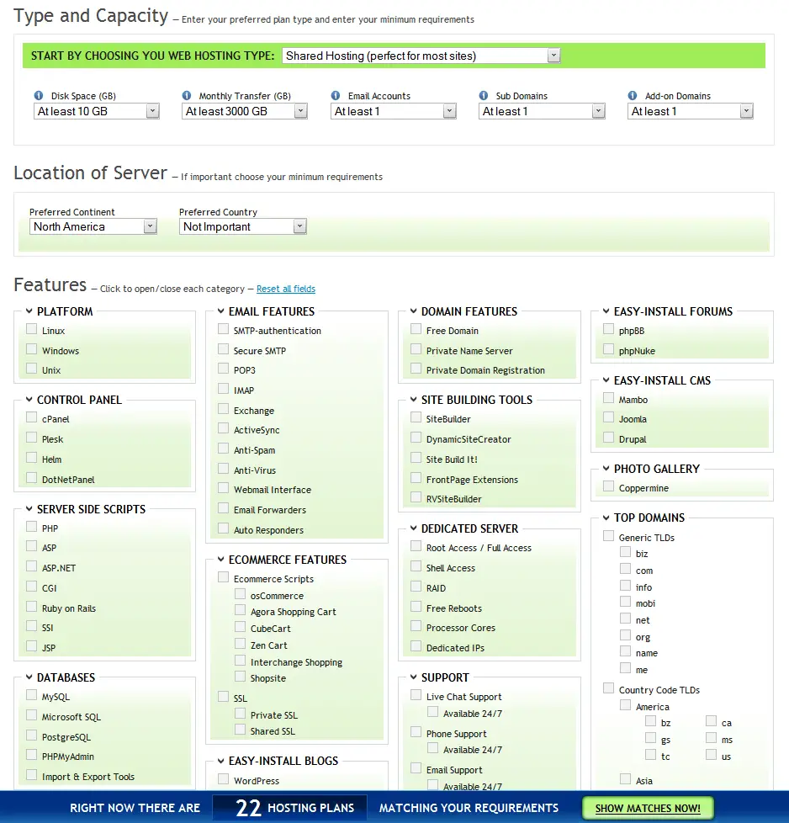The height and width of the screenshot is (823, 789).
Task: Open the Preferred Continent dropdown
Action: point(93,226)
